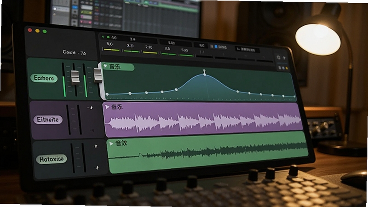Click the green level meter under 5.80
This screenshot has height=207, width=368.
[186, 55]
